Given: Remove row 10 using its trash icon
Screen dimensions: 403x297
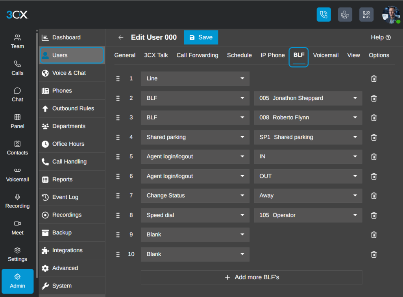Looking at the screenshot, I should pyautogui.click(x=374, y=255).
